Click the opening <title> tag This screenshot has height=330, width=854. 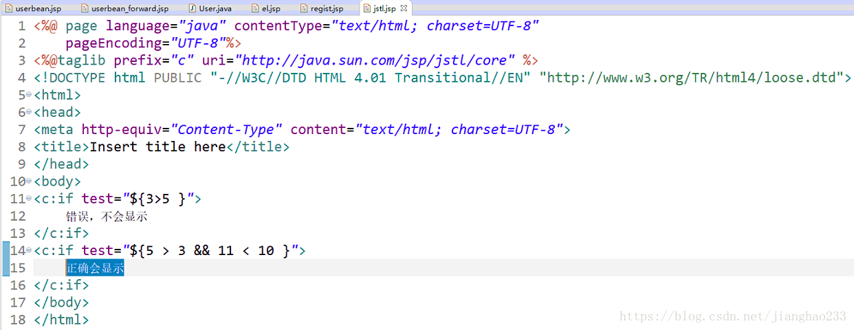[x=62, y=147]
